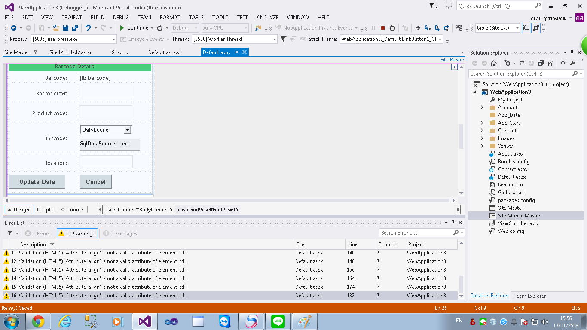The image size is (587, 330).
Task: Click the Properties wrench icon in Solution Explorer
Action: pos(572,63)
